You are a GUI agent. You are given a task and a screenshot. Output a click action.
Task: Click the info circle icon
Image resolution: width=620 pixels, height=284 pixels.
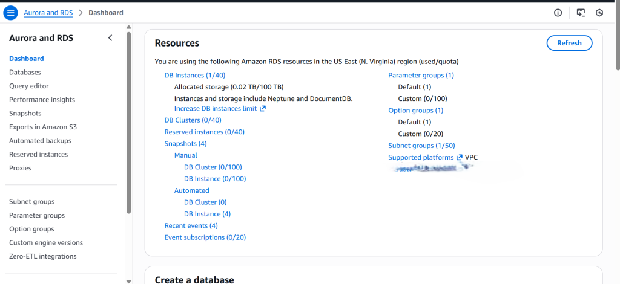tap(558, 13)
